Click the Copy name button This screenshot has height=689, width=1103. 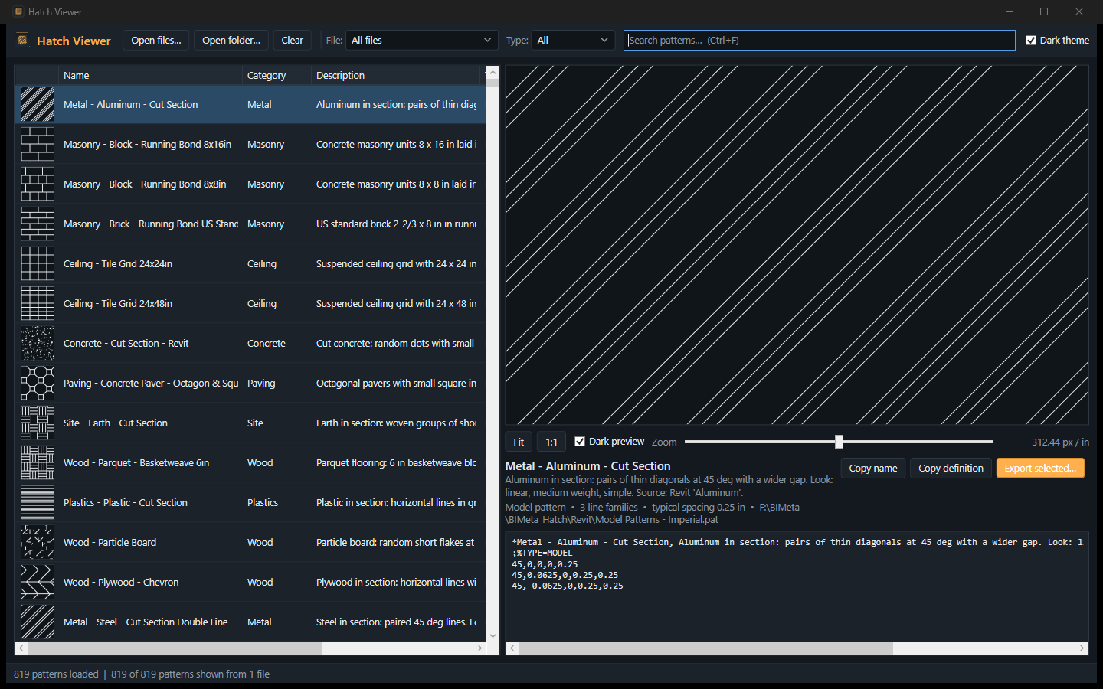coord(873,468)
